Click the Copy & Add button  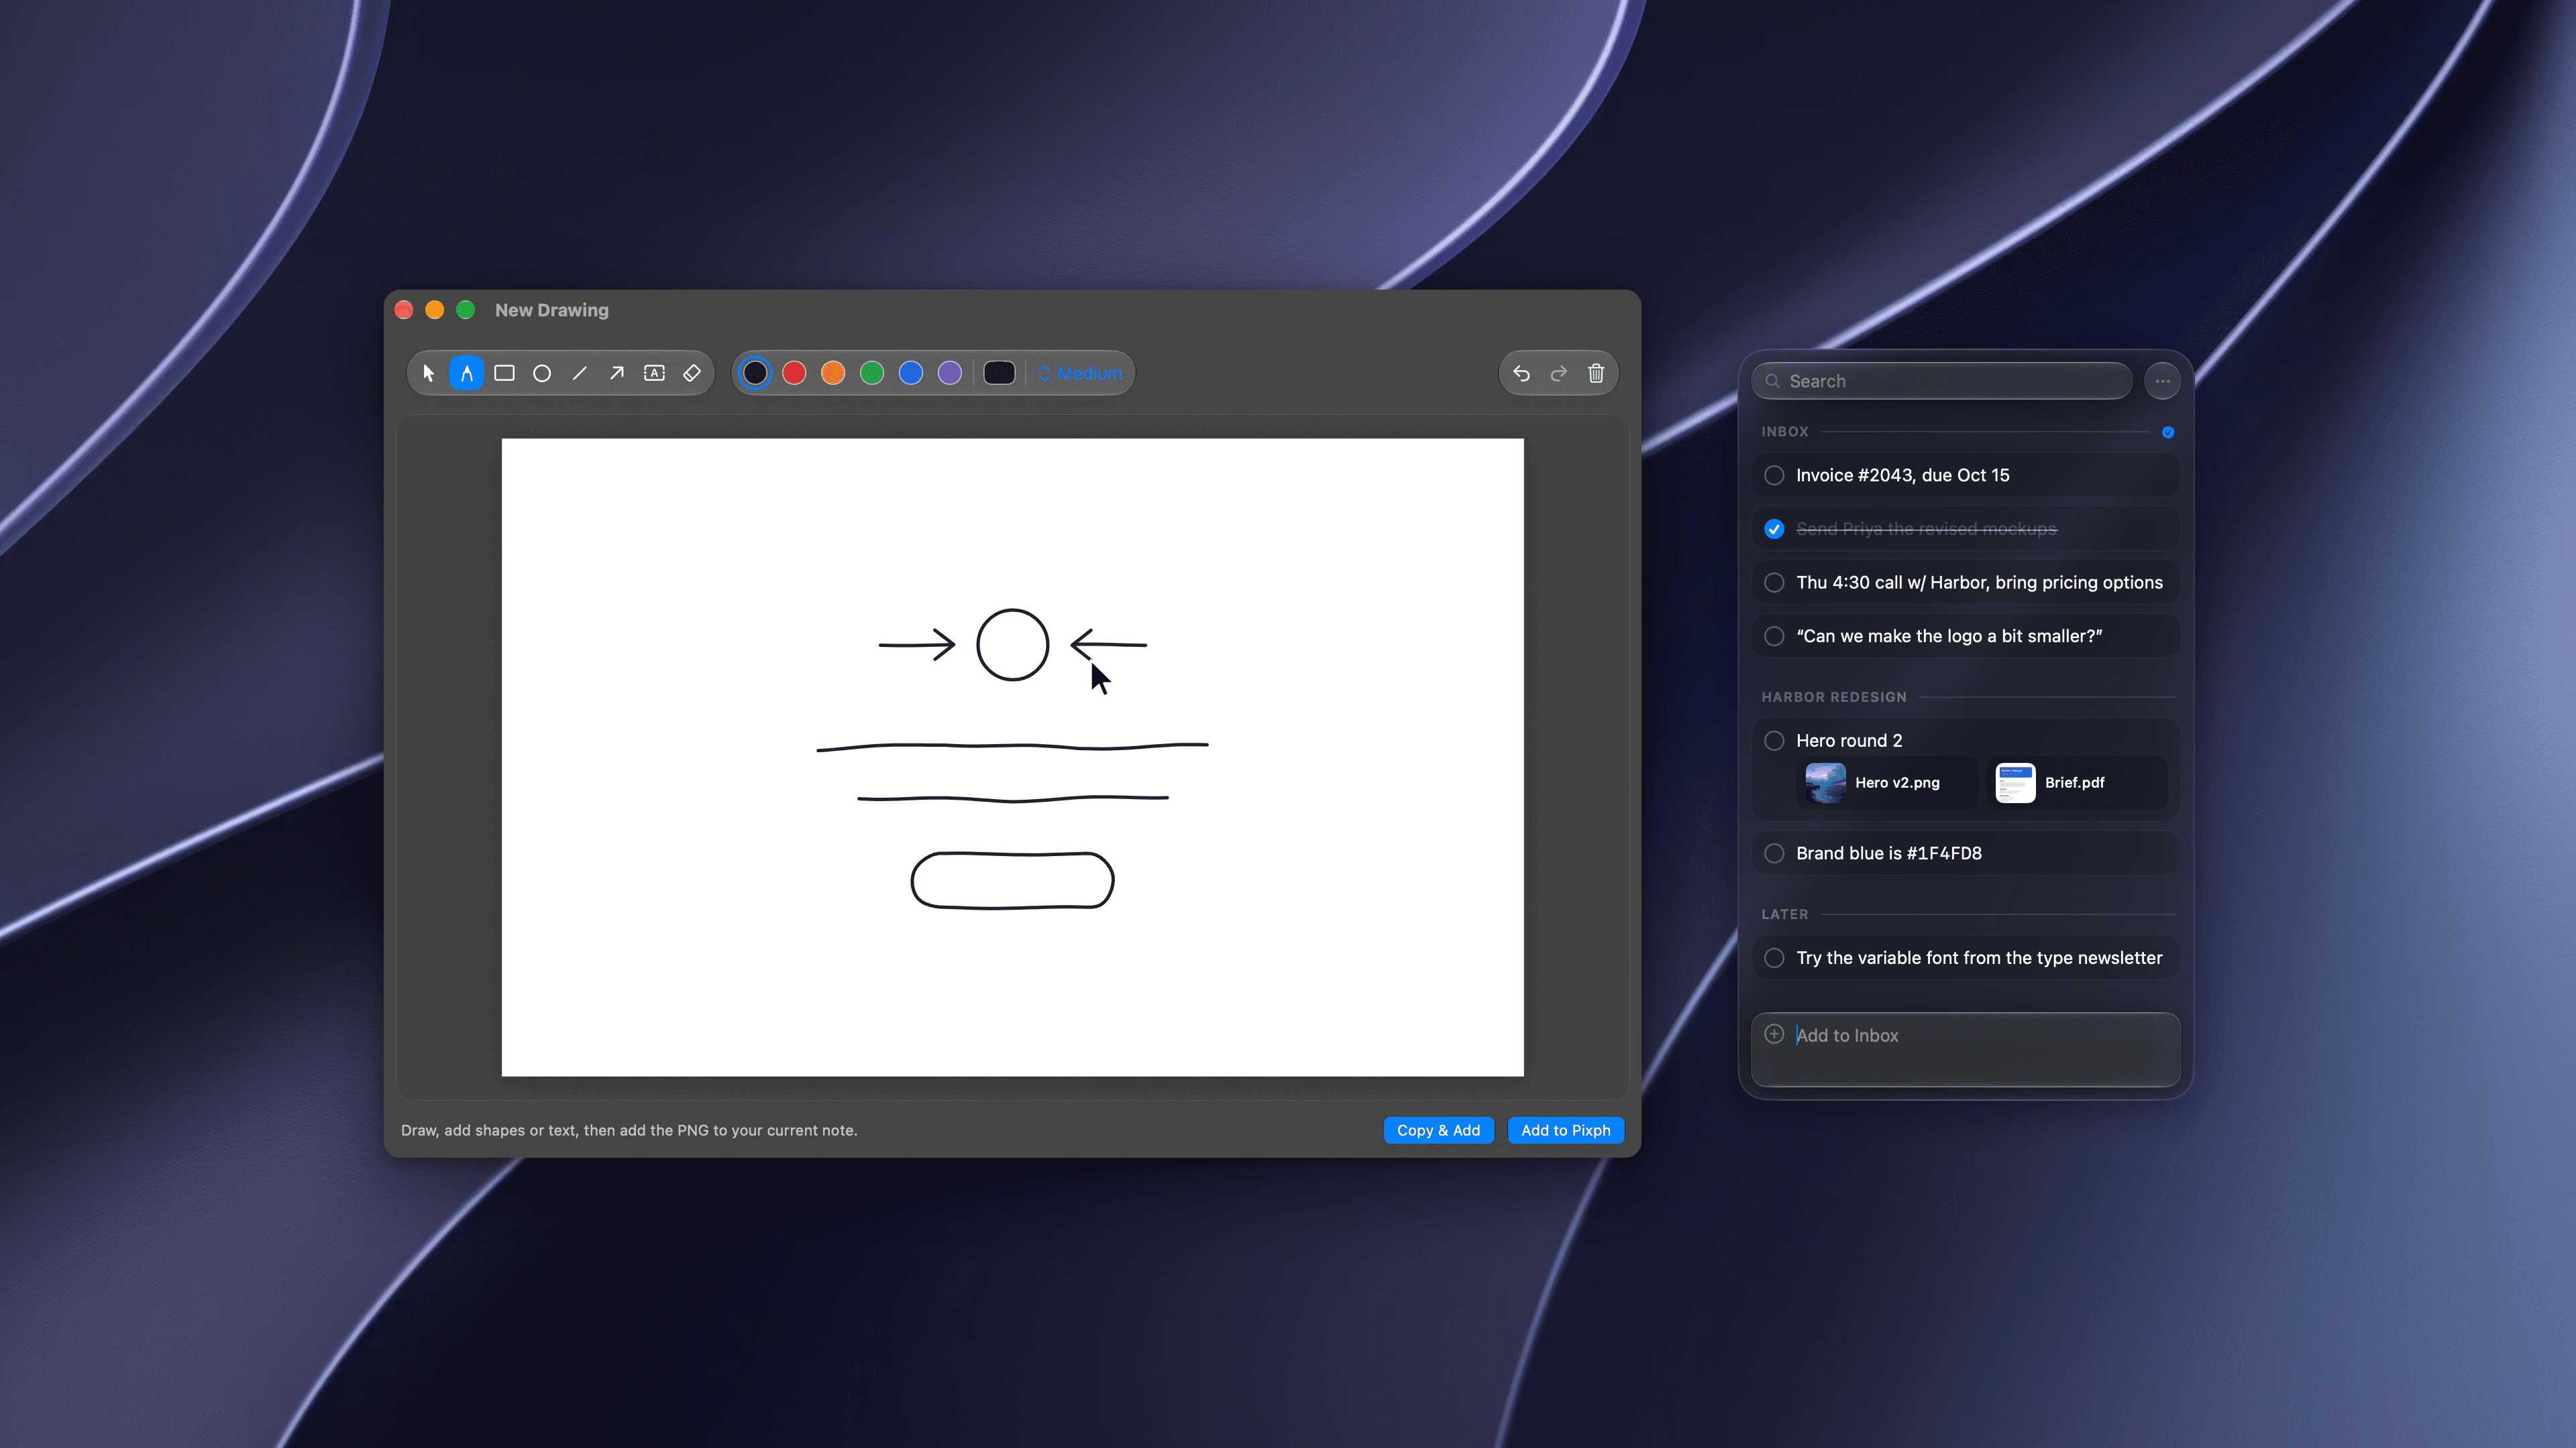[x=1438, y=1130]
